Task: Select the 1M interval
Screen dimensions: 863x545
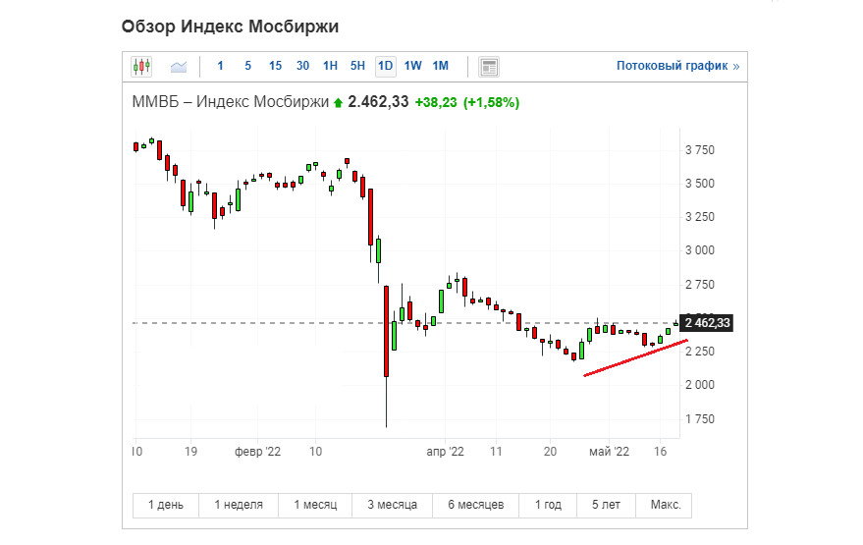Action: 440,66
